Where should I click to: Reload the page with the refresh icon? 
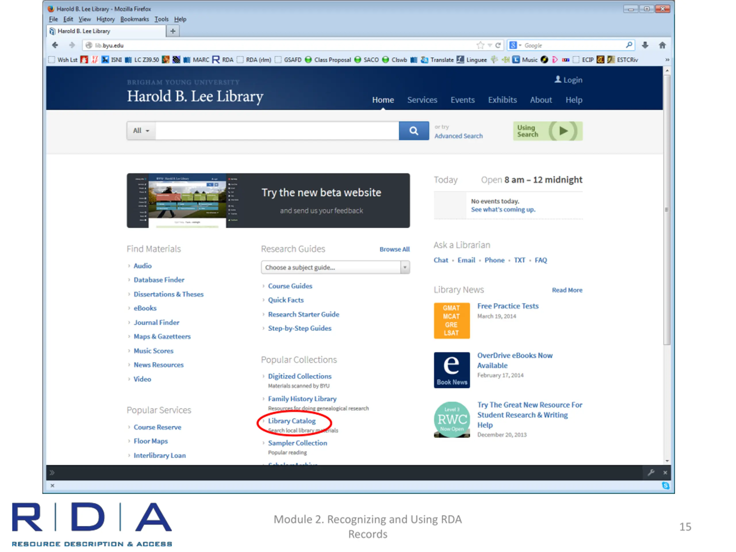tap(498, 45)
